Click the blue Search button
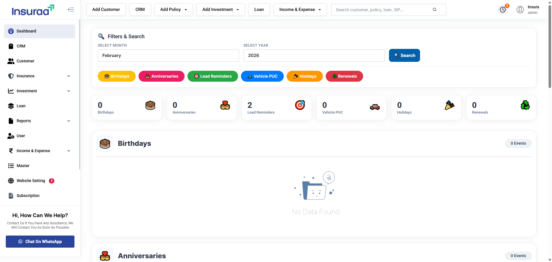Screen dimensions: 552x262 pos(404,56)
